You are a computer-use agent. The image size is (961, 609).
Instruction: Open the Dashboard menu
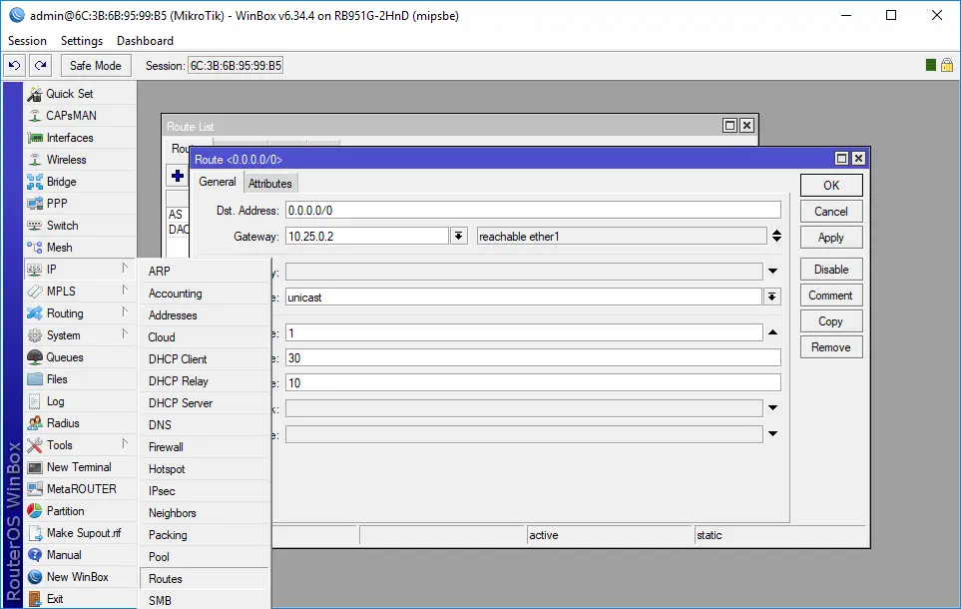point(146,41)
